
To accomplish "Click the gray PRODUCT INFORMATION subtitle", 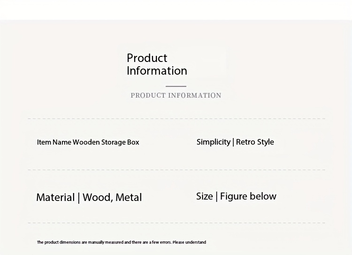I will pos(176,95).
